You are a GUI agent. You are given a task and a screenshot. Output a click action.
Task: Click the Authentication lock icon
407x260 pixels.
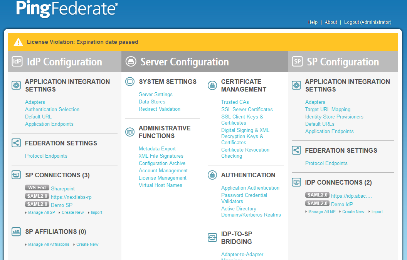[x=212, y=175]
